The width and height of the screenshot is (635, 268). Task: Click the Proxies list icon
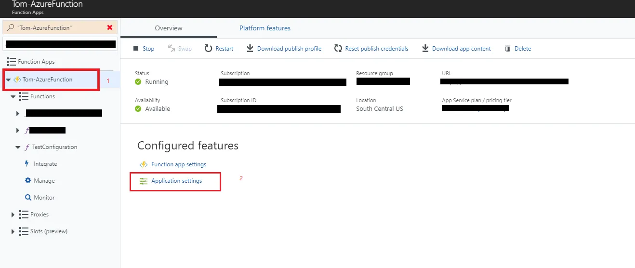point(24,214)
